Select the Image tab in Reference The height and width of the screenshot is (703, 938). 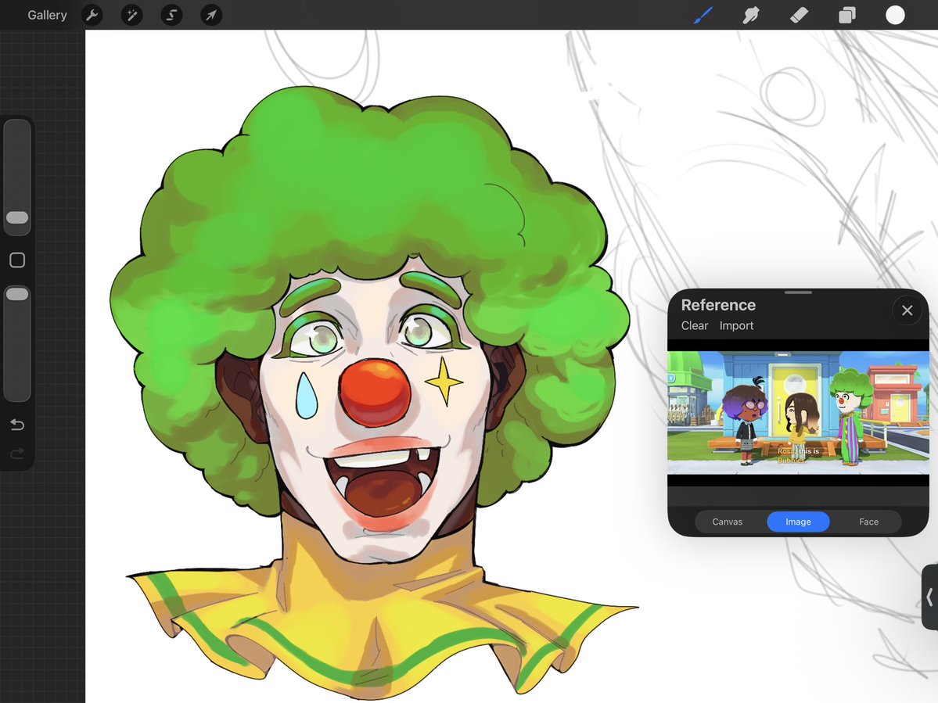pyautogui.click(x=798, y=522)
